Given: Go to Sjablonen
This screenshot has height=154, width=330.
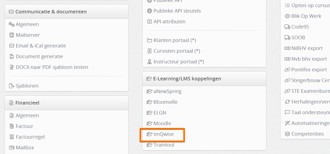Looking at the screenshot, I should (x=27, y=86).
